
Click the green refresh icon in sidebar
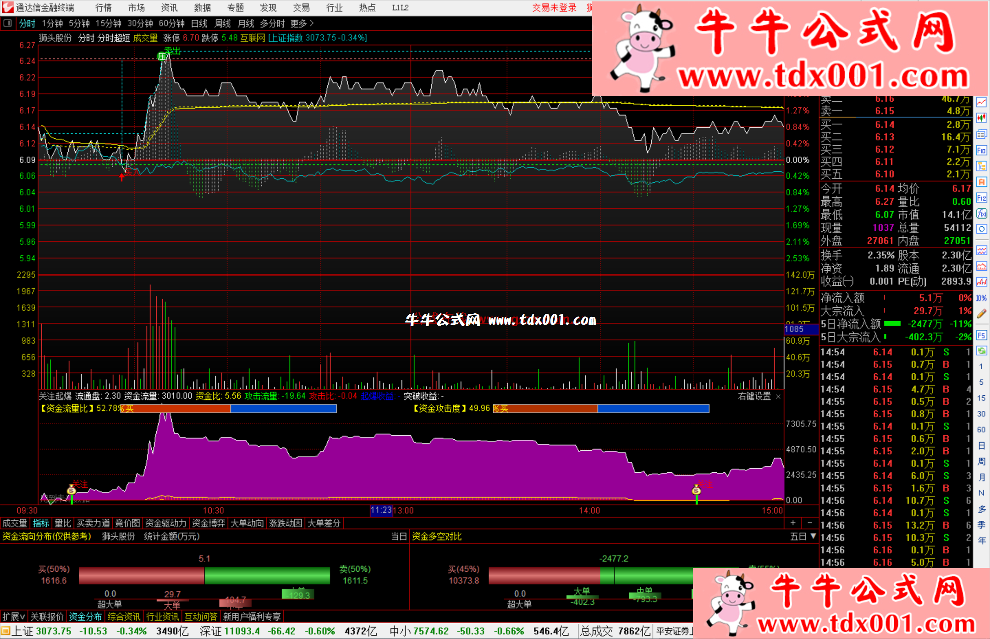[981, 351]
